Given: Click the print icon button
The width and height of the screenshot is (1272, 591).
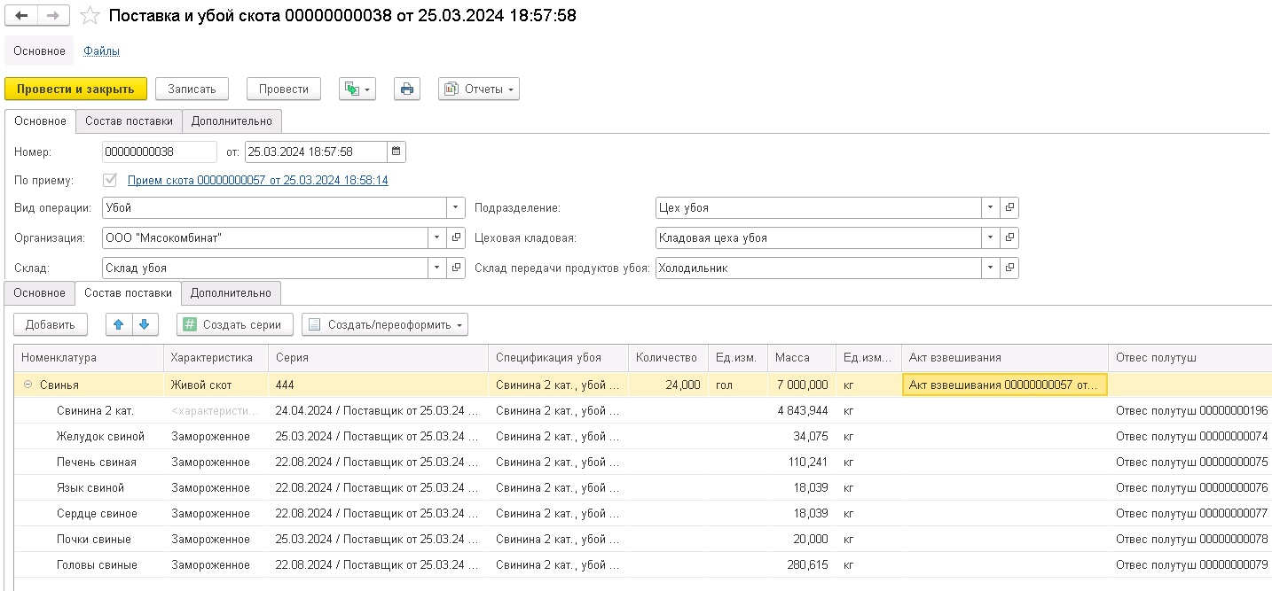Looking at the screenshot, I should [406, 89].
